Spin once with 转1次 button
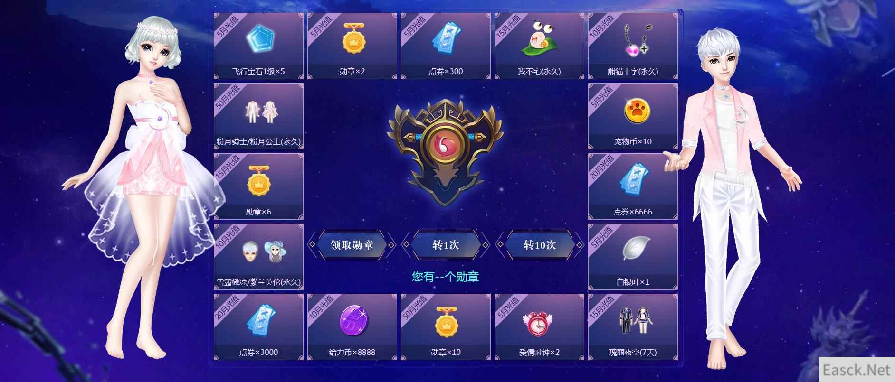The width and height of the screenshot is (895, 382). coord(446,245)
